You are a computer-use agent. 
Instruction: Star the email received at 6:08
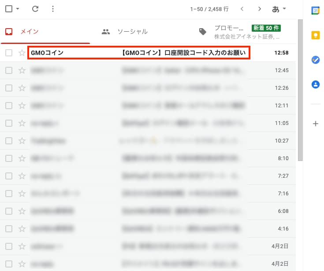22,211
